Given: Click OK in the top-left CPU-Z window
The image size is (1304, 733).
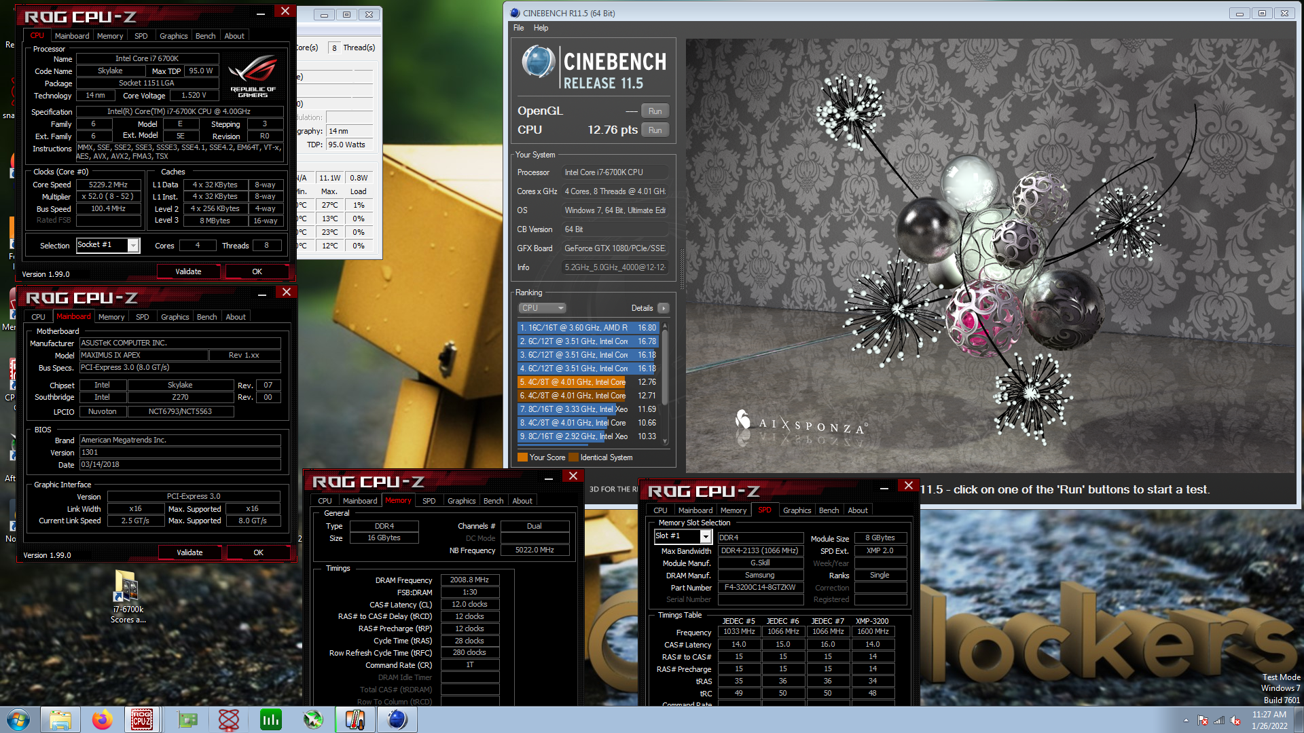Looking at the screenshot, I should [257, 271].
